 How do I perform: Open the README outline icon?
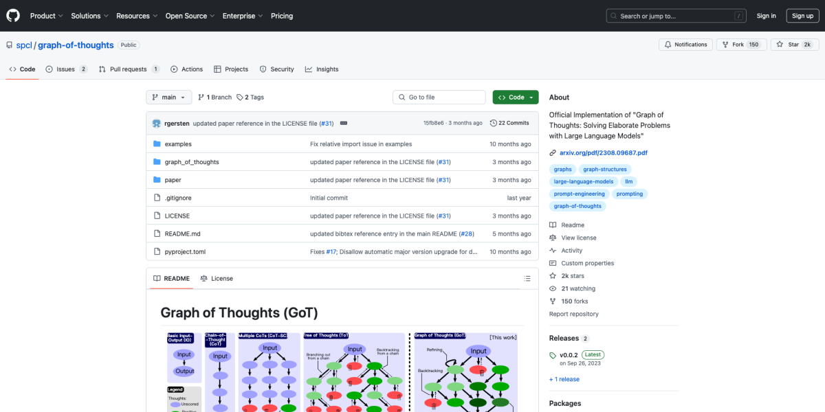(x=527, y=279)
